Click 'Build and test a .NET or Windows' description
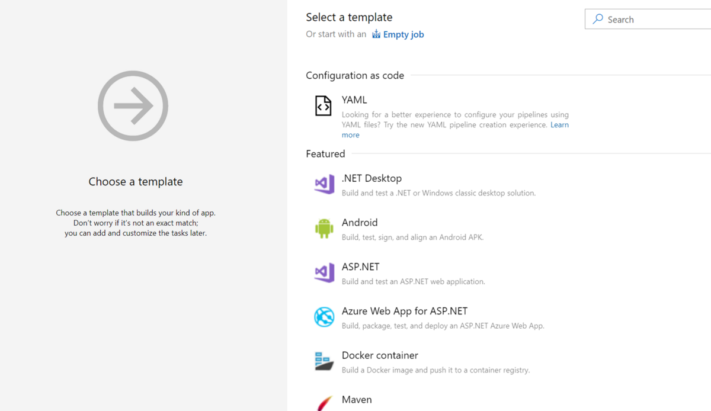 tap(438, 193)
